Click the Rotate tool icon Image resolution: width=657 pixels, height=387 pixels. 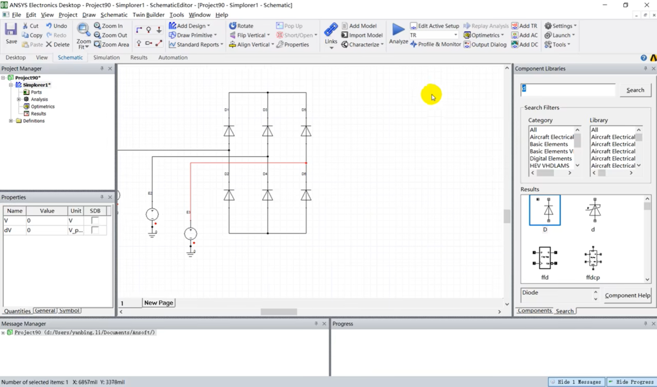pos(233,26)
